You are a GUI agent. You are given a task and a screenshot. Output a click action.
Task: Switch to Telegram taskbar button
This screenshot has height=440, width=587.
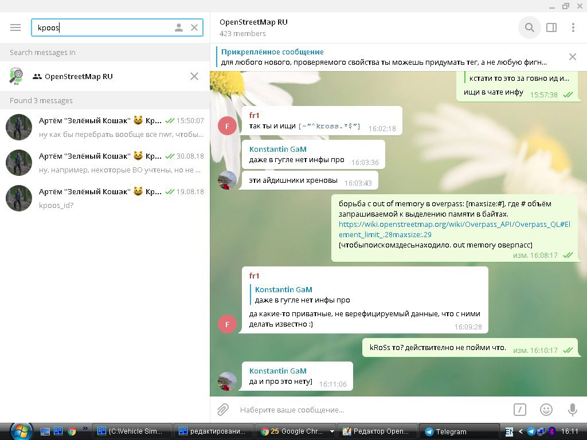[459, 431]
